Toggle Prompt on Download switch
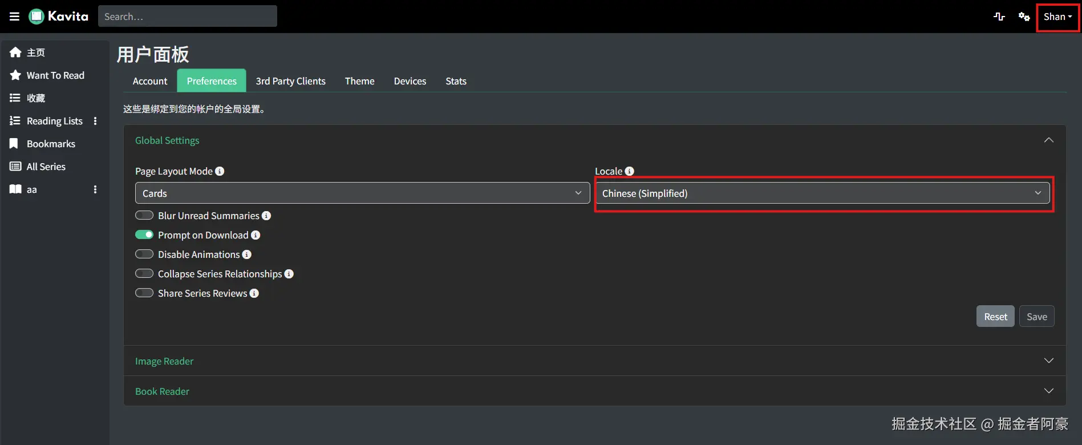Screen dimensions: 1082x445 click(x=144, y=235)
